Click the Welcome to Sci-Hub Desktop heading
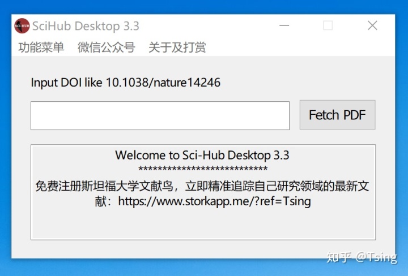The image size is (408, 276). coord(202,156)
